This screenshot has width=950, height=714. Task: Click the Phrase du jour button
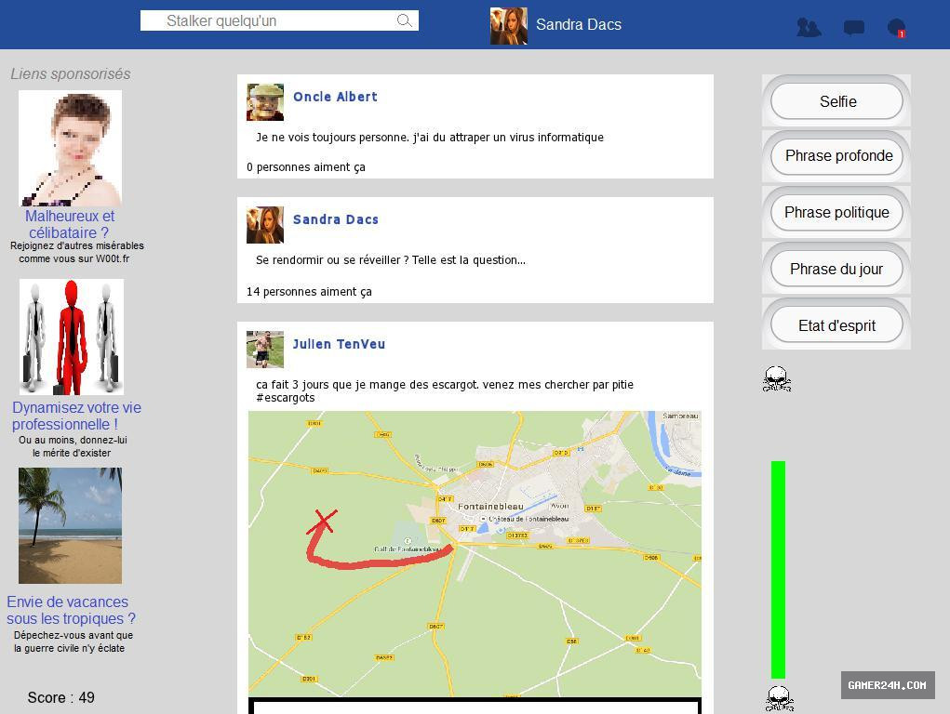836,269
